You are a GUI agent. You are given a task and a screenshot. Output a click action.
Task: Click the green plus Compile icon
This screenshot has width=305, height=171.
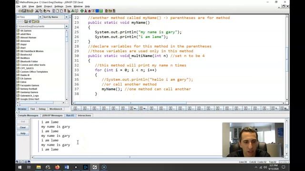(x=82, y=11)
